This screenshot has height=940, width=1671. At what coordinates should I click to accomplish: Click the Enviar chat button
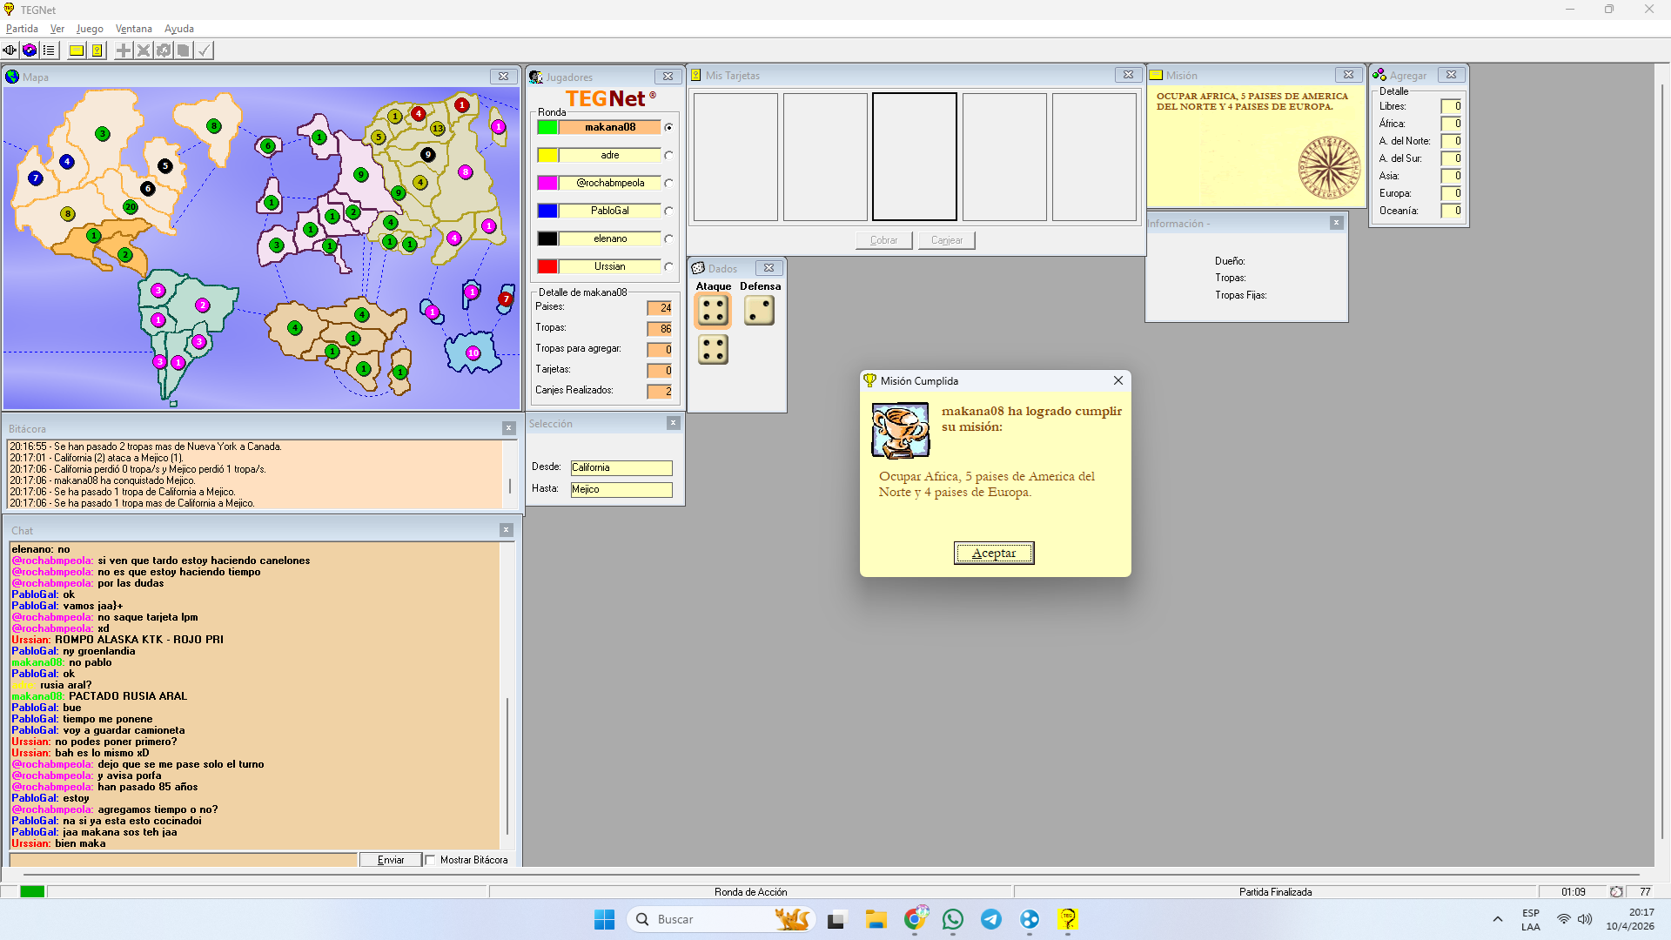391,860
